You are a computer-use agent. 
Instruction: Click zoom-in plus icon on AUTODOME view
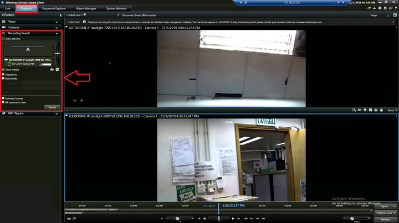[x=81, y=100]
